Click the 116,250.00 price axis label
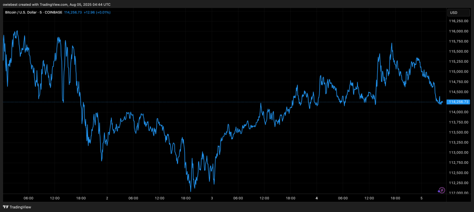Screen dimensions: 474x212 (459, 21)
